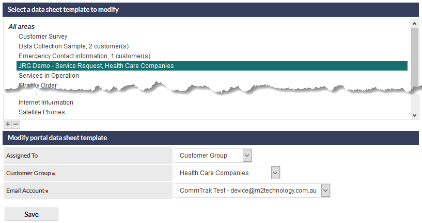
Task: Select Services in Operation template
Action: pos(49,76)
